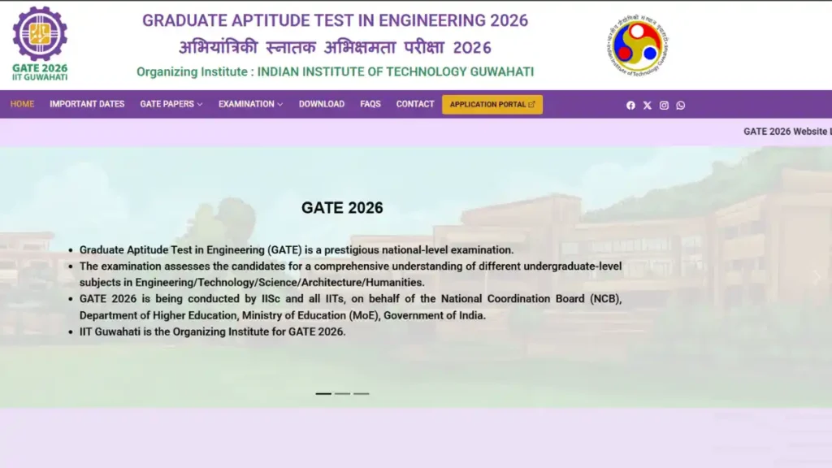Image resolution: width=832 pixels, height=468 pixels.
Task: Open the Download menu item
Action: tap(321, 104)
